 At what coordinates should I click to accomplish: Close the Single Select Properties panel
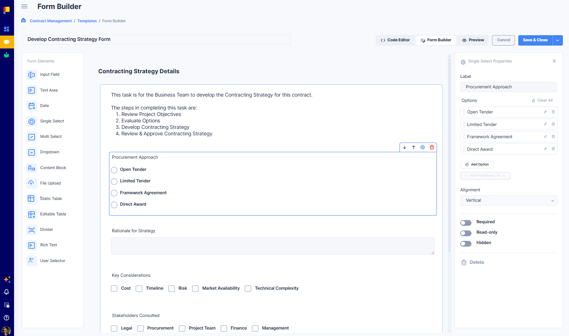coord(554,61)
